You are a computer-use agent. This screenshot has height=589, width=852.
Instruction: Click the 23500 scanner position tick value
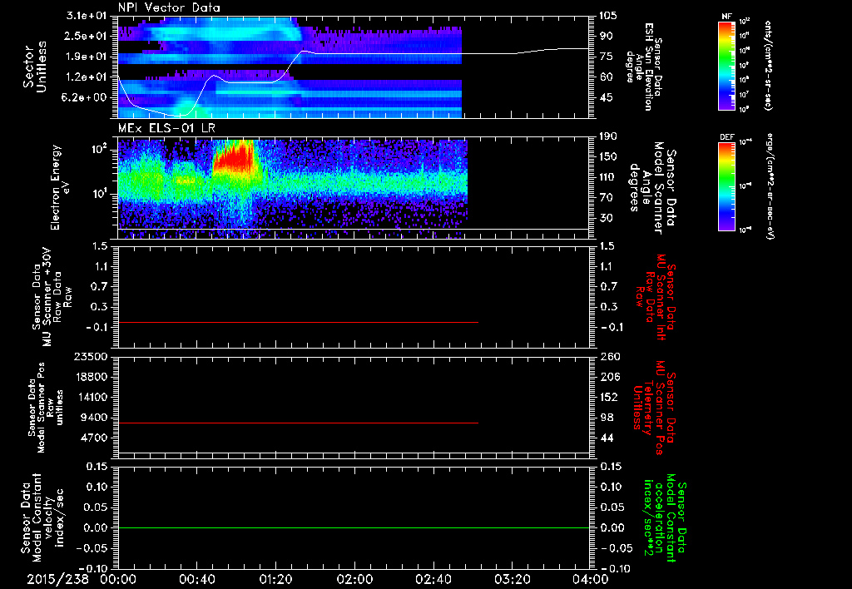coord(90,356)
